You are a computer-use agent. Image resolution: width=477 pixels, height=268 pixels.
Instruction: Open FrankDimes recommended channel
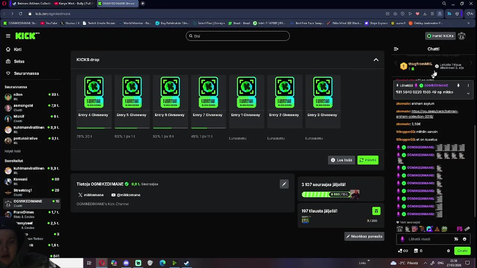[32, 214]
